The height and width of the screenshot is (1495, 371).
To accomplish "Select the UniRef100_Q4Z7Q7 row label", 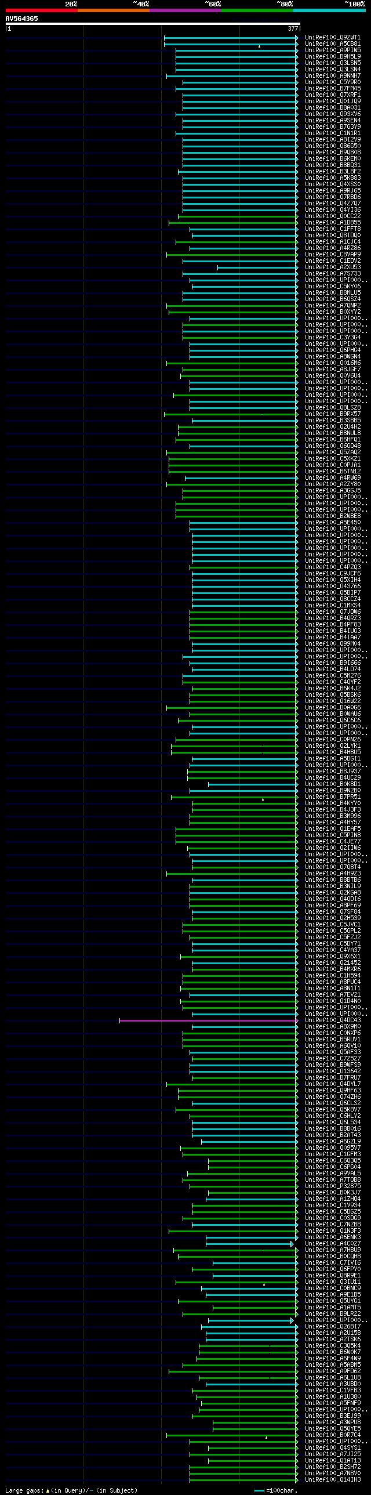I will coord(333,204).
